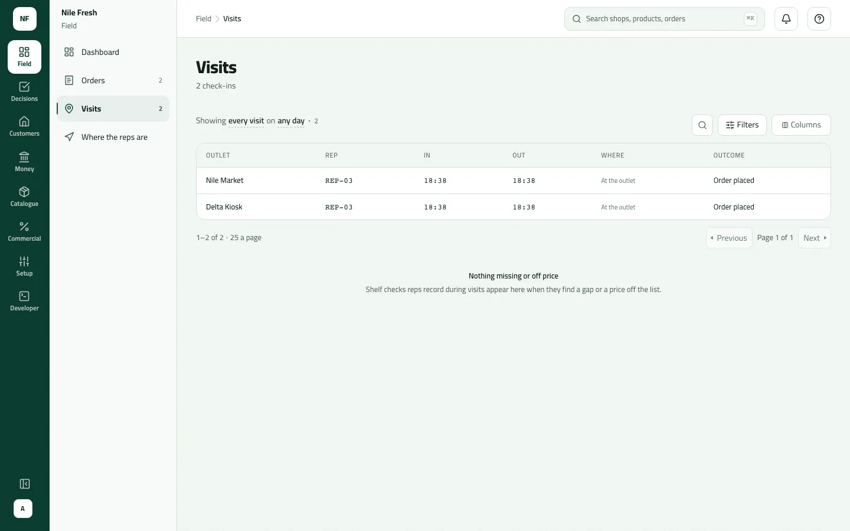This screenshot has height=531, width=850.
Task: Collapse the sidebar panel
Action: tap(25, 484)
